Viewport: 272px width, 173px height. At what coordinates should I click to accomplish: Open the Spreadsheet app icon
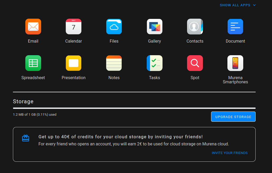click(33, 63)
